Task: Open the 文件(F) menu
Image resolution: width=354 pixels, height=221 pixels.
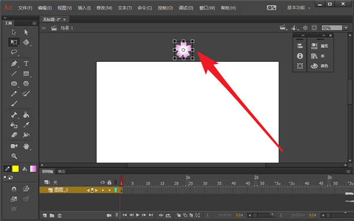Action: 25,8
